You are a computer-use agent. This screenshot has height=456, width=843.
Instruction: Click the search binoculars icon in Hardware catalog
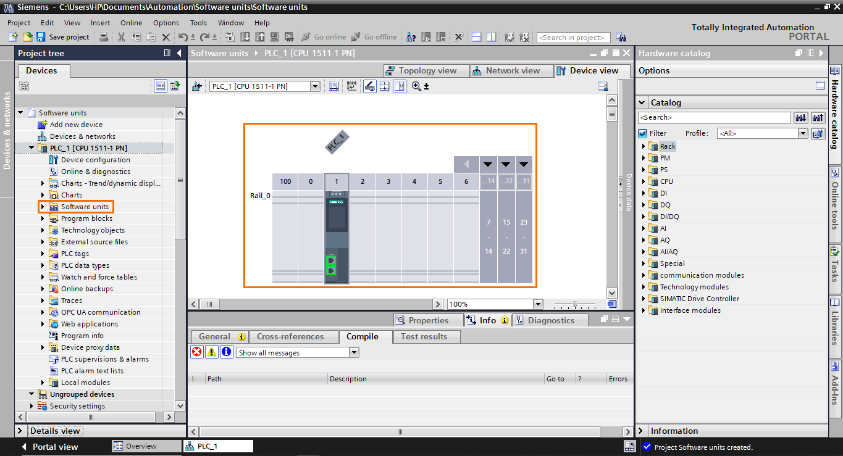801,117
